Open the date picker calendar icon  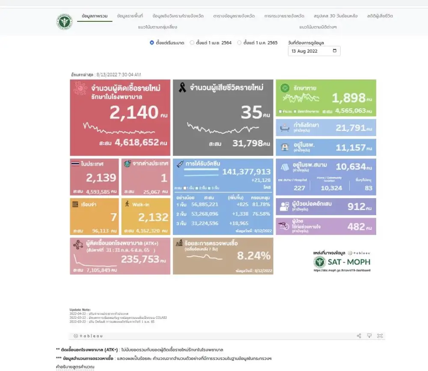334,51
